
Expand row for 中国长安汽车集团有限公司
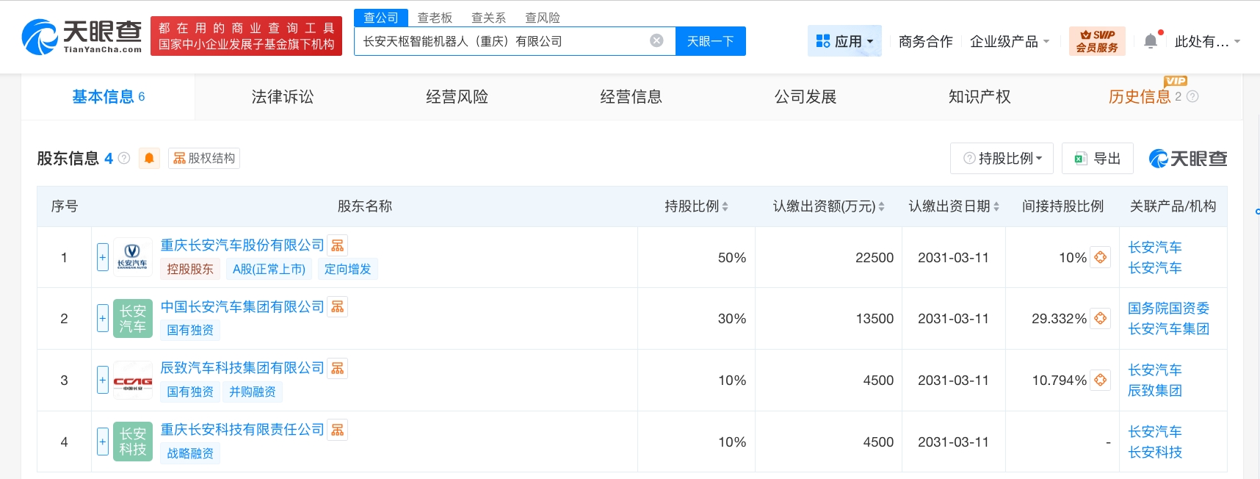(x=103, y=318)
